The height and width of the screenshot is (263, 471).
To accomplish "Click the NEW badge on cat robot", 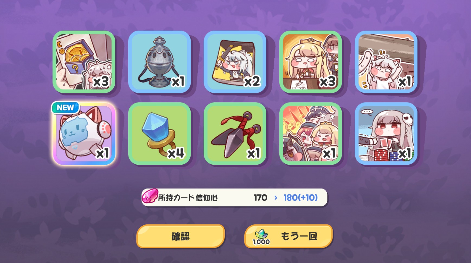I will [x=65, y=108].
